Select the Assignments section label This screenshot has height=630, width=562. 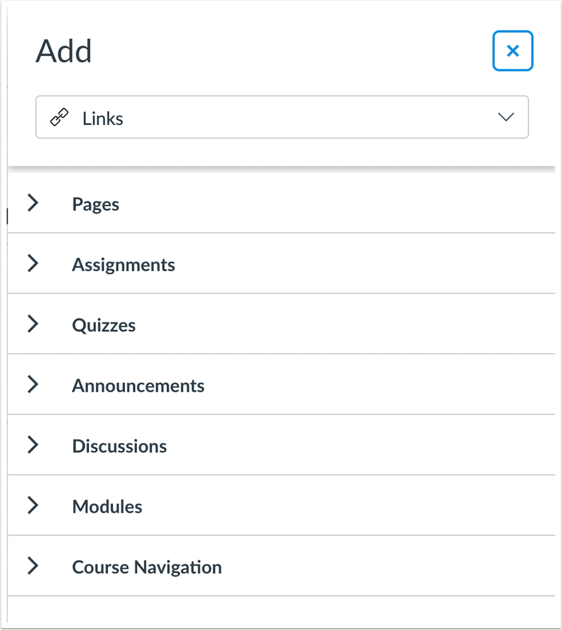[124, 265]
